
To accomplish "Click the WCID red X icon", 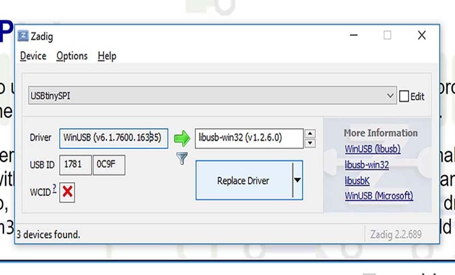I will click(67, 192).
